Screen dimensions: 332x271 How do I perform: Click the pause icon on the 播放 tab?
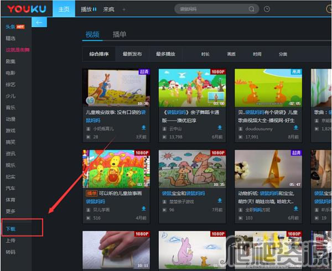(x=95, y=9)
